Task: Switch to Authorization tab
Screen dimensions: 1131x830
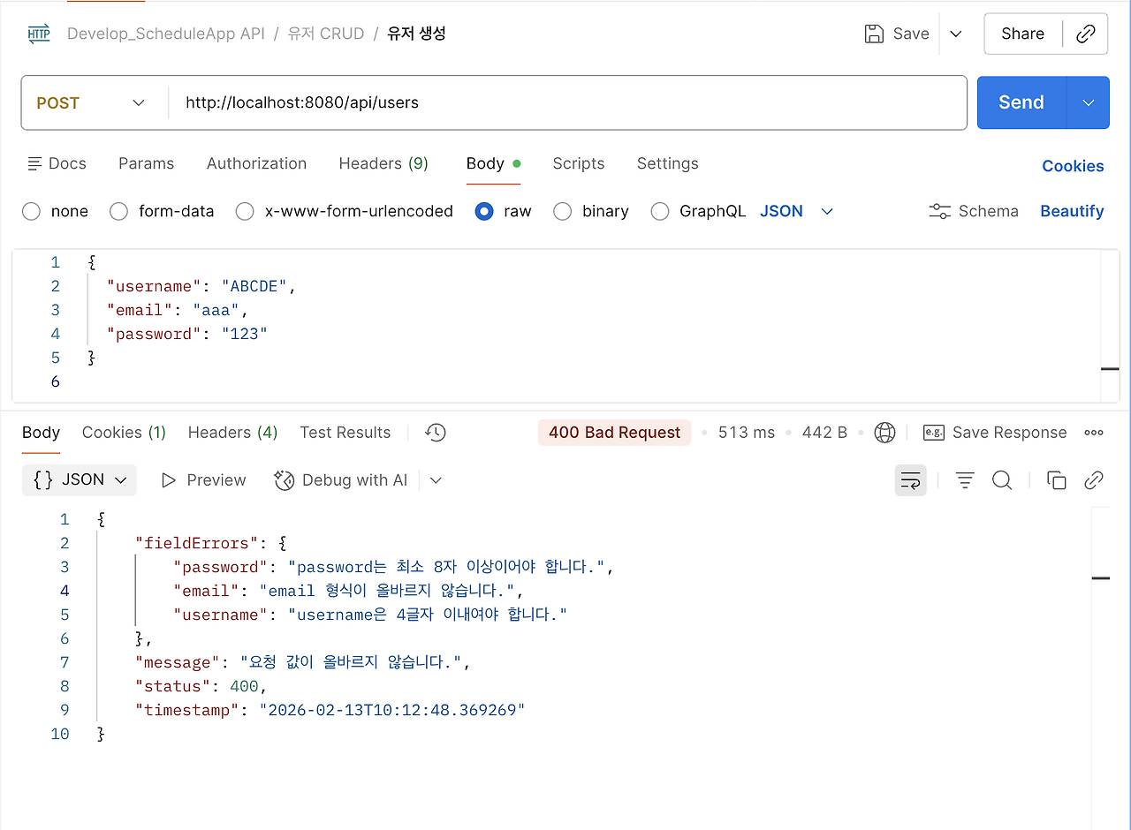Action: (x=256, y=163)
